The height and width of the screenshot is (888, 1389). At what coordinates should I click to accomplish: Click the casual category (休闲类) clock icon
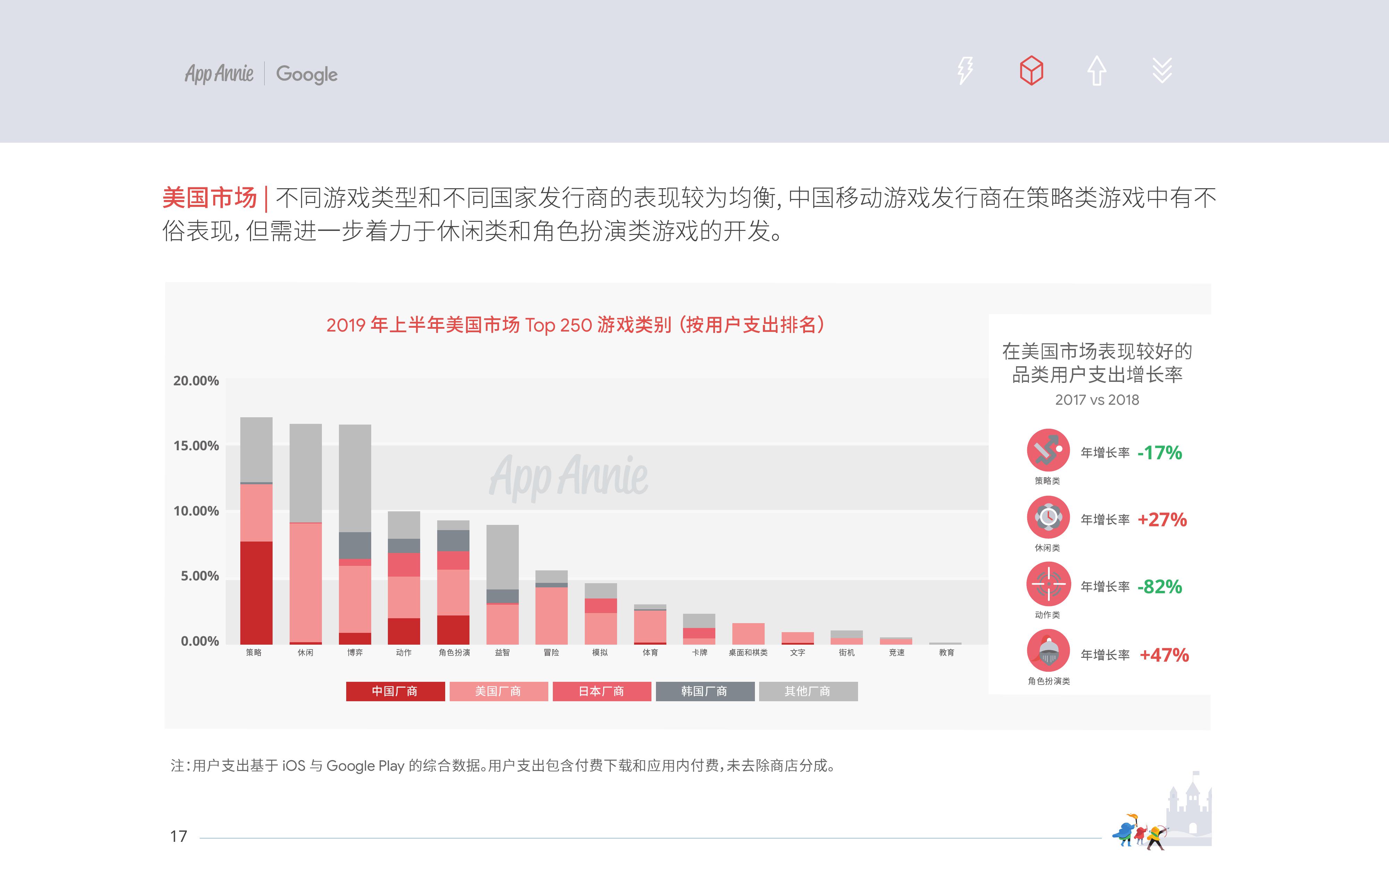(x=1048, y=517)
